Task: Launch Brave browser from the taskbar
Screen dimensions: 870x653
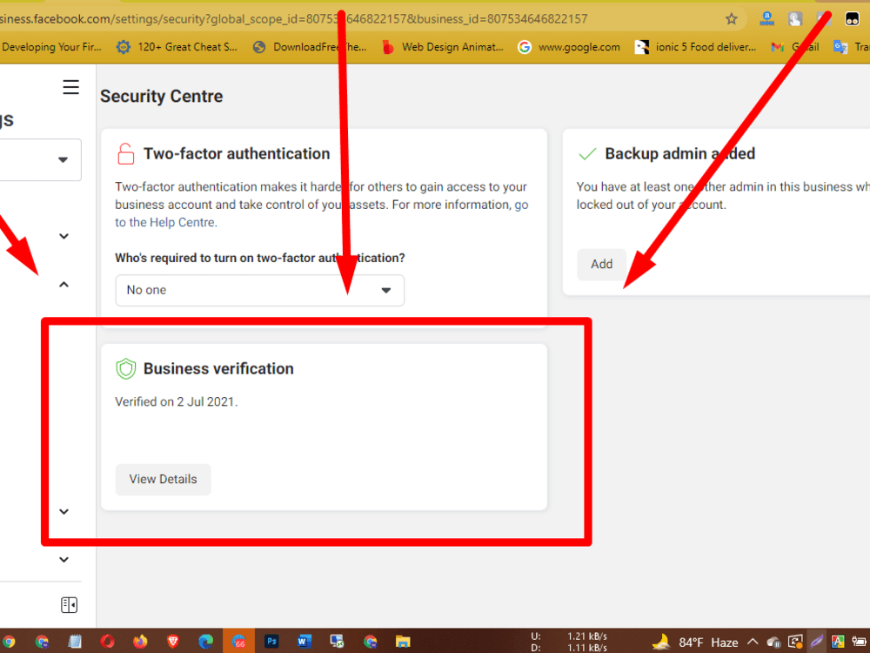Action: pos(173,642)
